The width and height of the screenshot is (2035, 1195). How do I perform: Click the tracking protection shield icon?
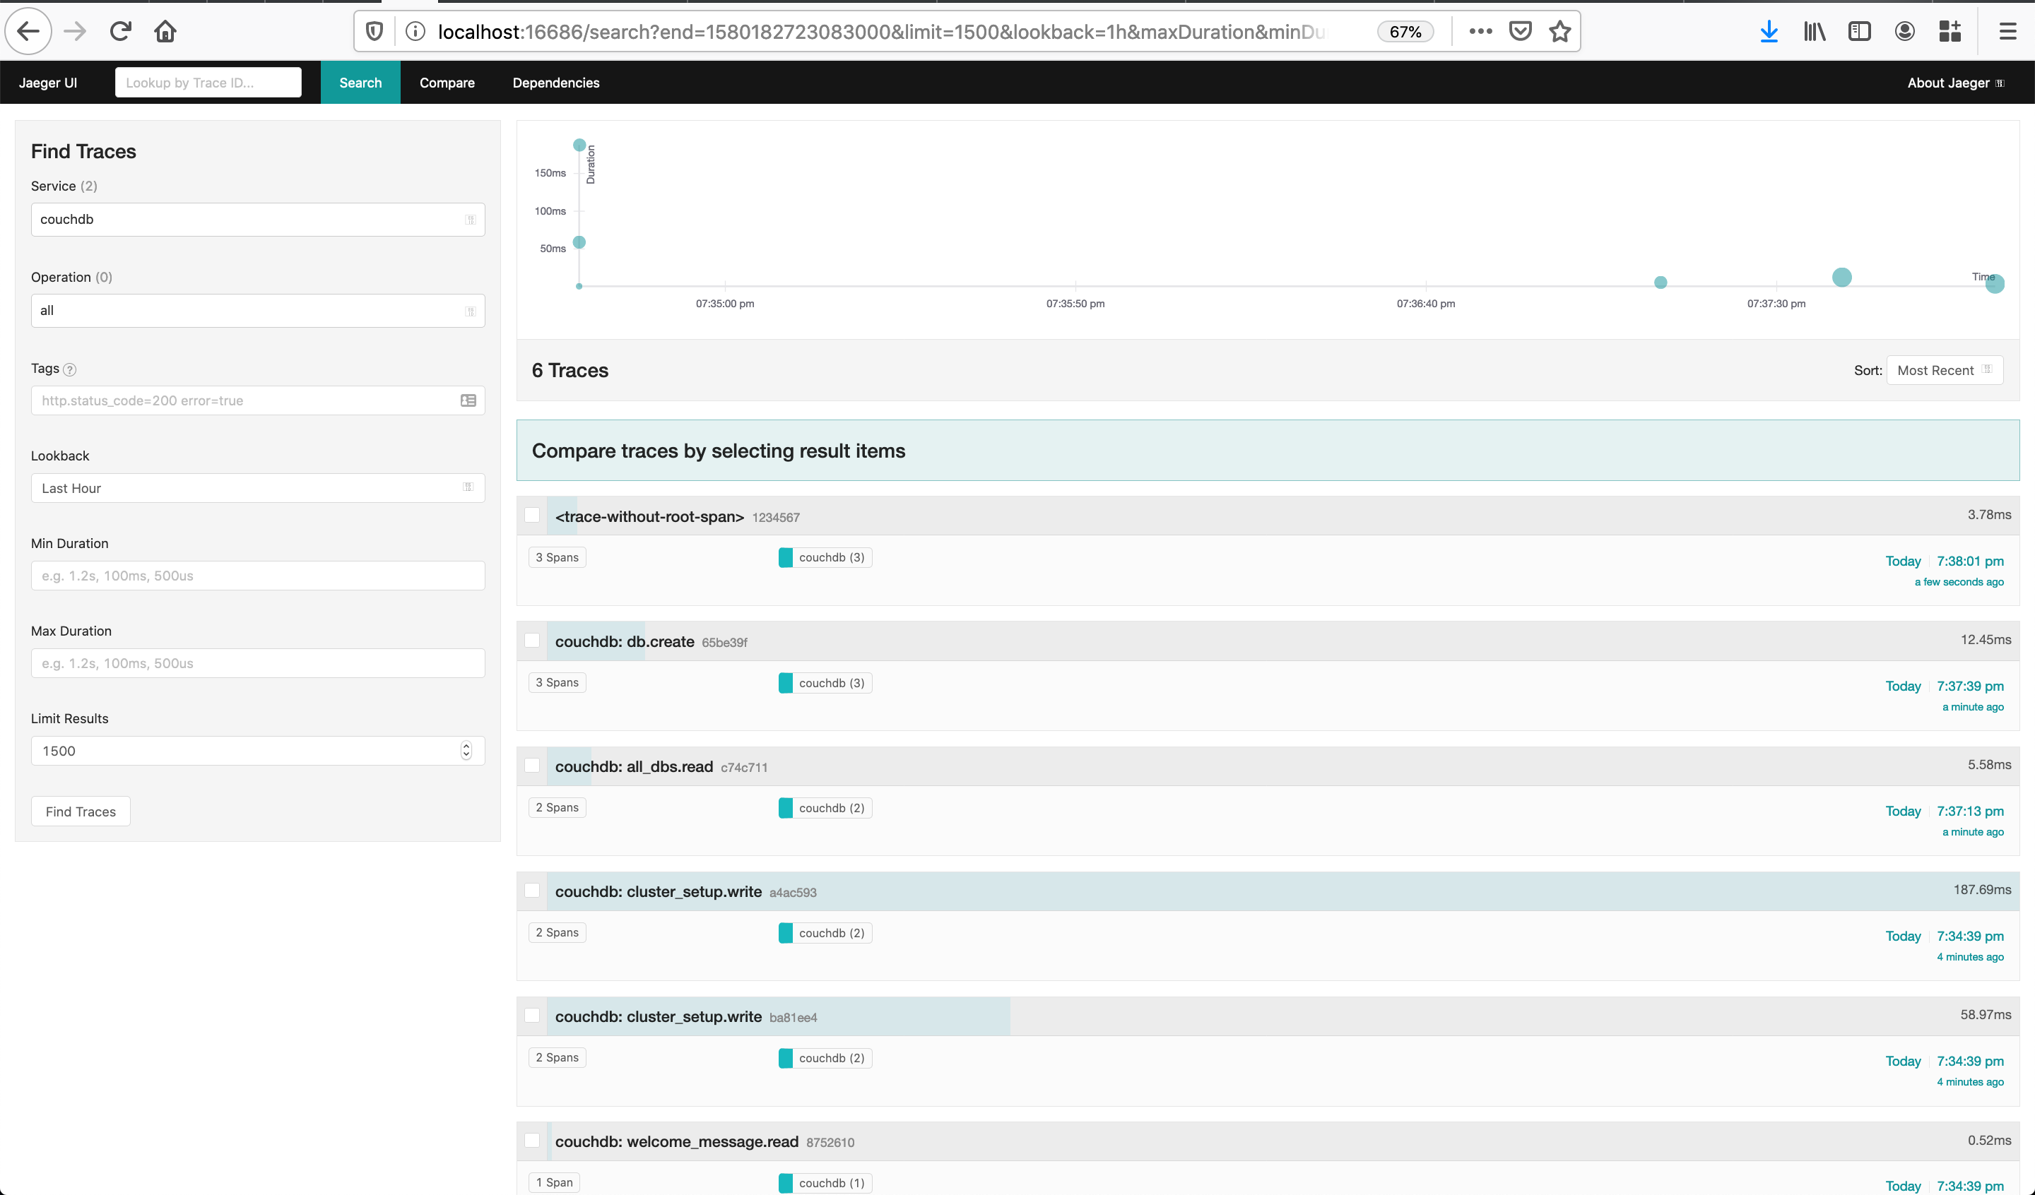(374, 32)
